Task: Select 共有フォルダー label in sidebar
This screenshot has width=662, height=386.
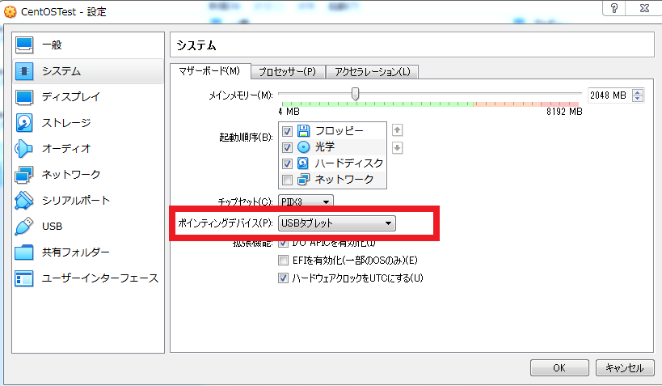Action: tap(75, 252)
